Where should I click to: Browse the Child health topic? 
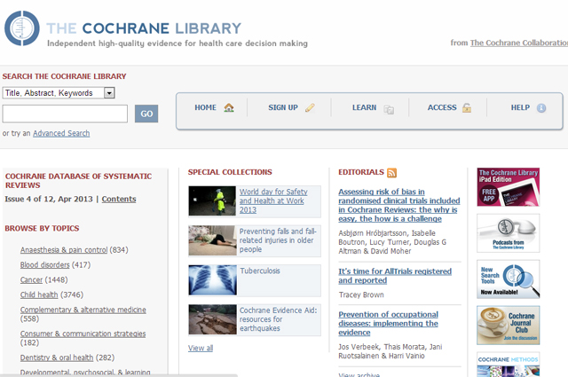[39, 295]
